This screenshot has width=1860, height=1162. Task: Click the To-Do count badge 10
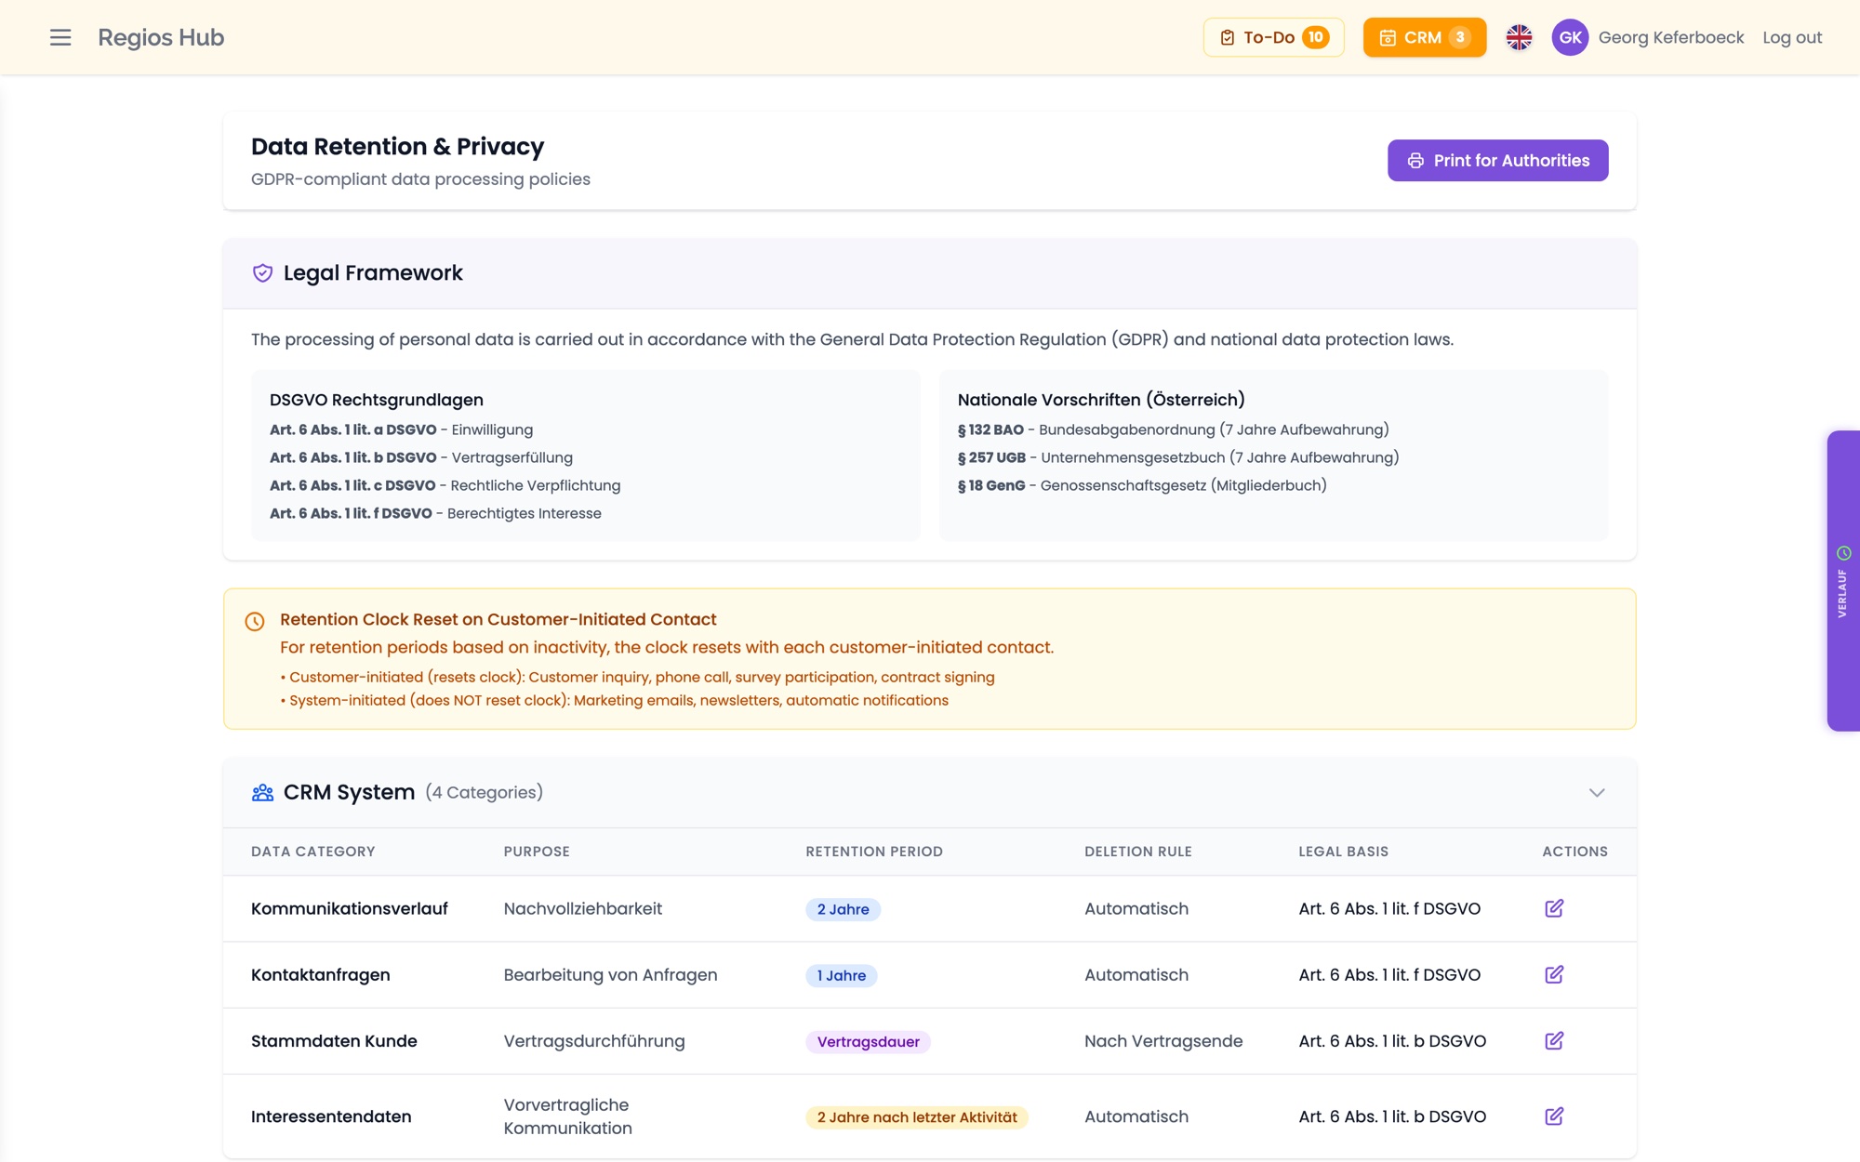pyautogui.click(x=1315, y=37)
